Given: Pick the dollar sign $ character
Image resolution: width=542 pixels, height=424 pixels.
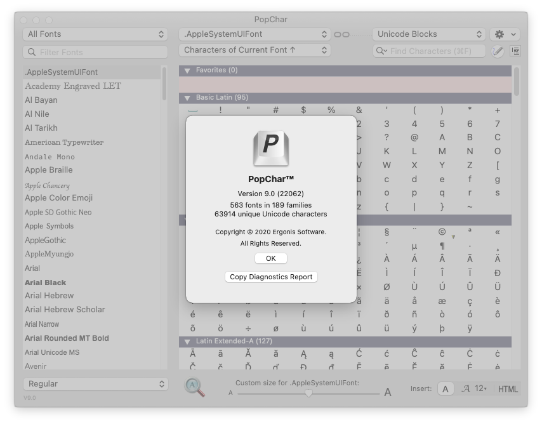Looking at the screenshot, I should 303,110.
